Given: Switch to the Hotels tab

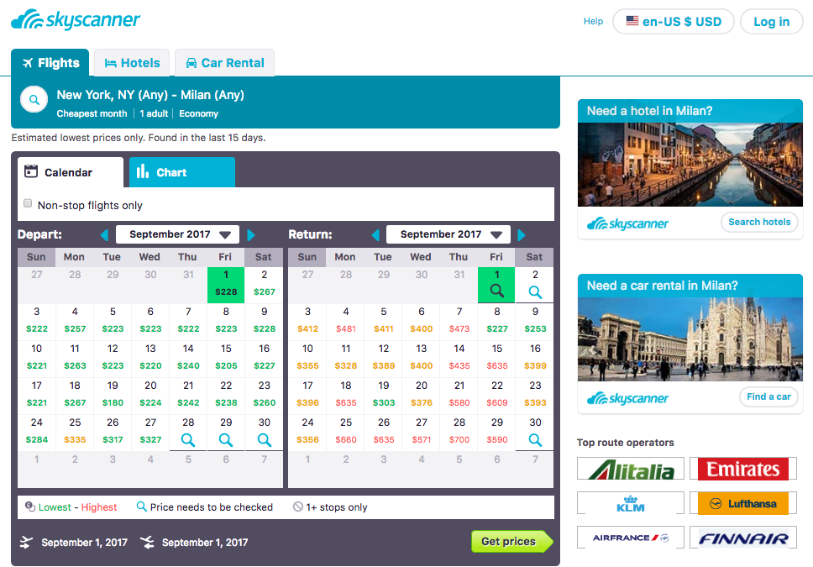Looking at the screenshot, I should coord(131,62).
